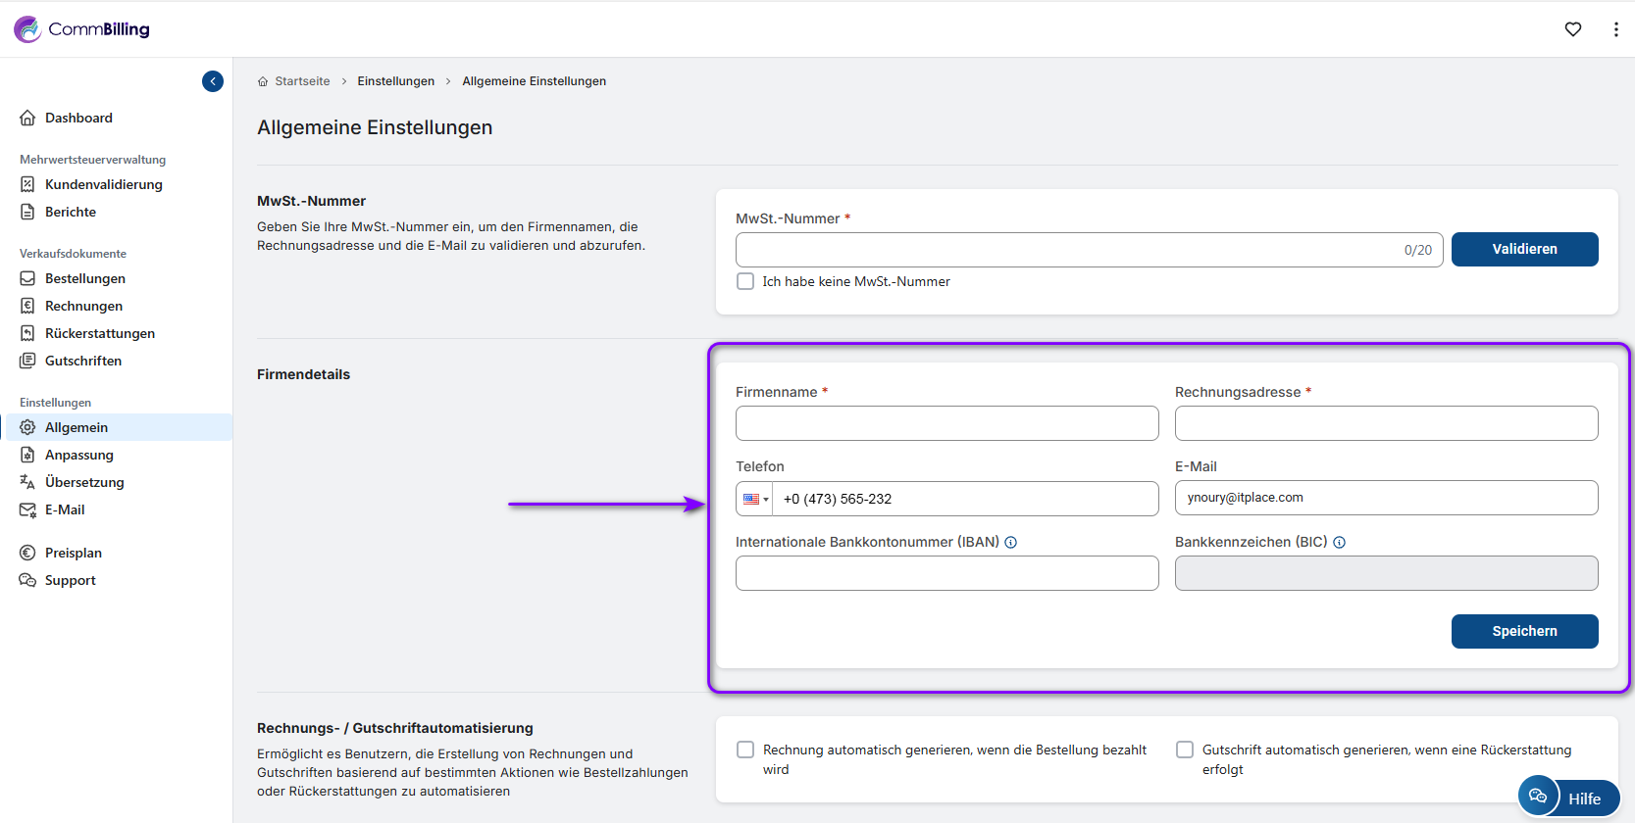Open Preisplan page

pos(74,553)
